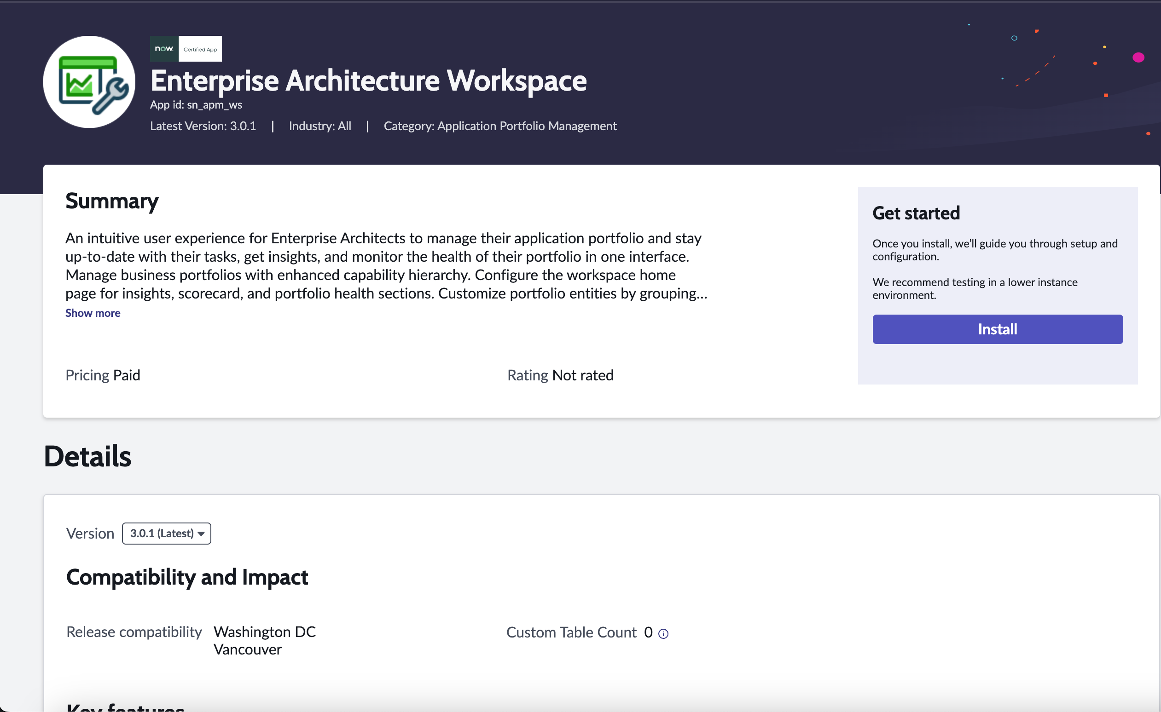Click the Custom Table Count info icon
This screenshot has height=712, width=1161.
(x=663, y=634)
